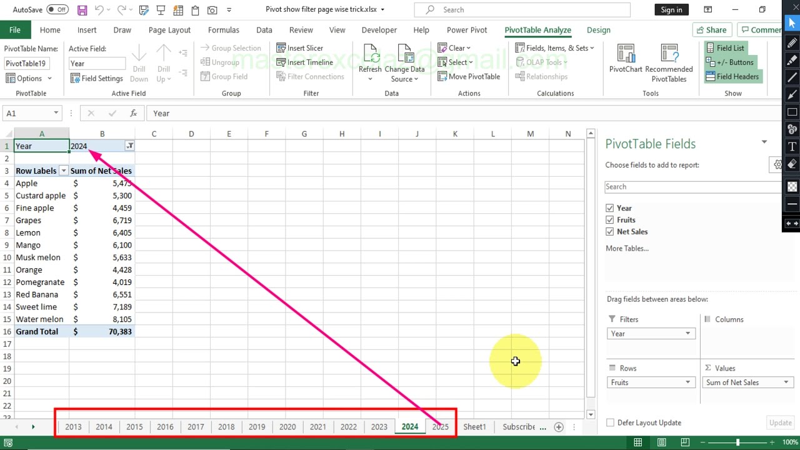Open the Row Labels filter dropdown
Viewport: 800px width, 450px height.
click(63, 171)
